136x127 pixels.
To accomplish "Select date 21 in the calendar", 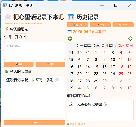I will coord(88,74).
